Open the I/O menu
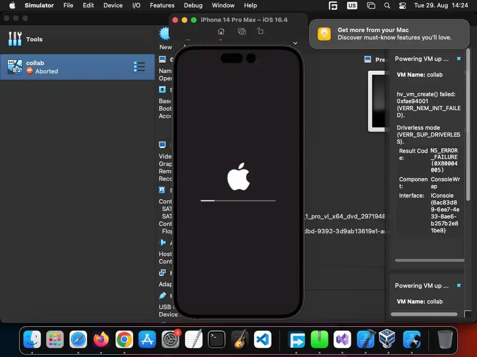 [136, 5]
